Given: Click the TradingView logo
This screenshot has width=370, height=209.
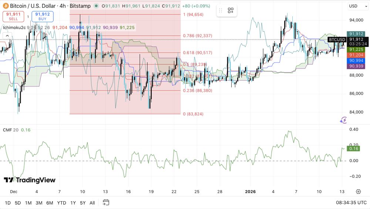Looking at the screenshot, I should (30, 180).
